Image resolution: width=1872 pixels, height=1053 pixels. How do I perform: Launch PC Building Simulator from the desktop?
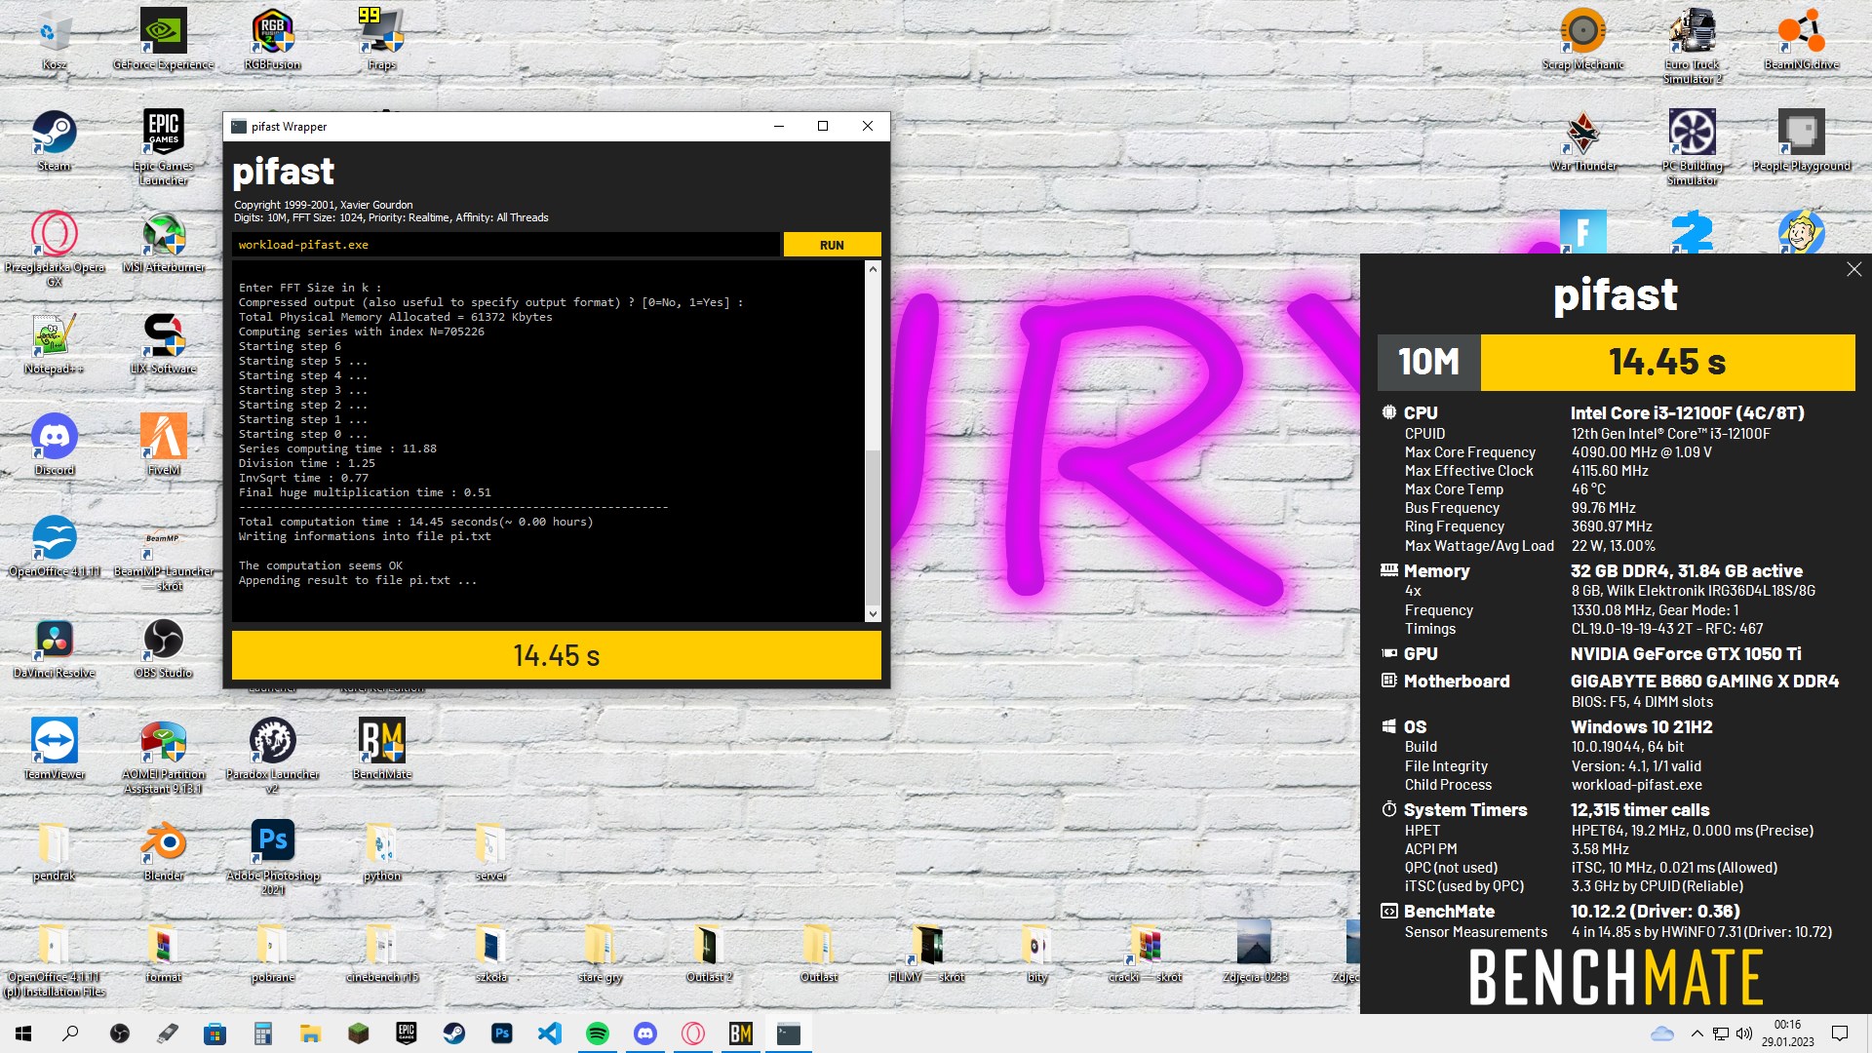1693,146
